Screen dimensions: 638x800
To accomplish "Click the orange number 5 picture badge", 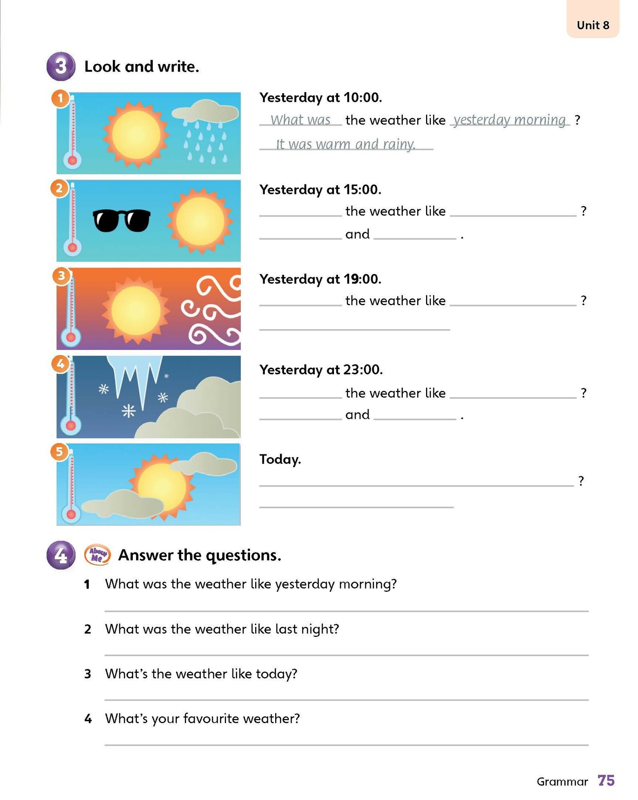I will [x=59, y=452].
